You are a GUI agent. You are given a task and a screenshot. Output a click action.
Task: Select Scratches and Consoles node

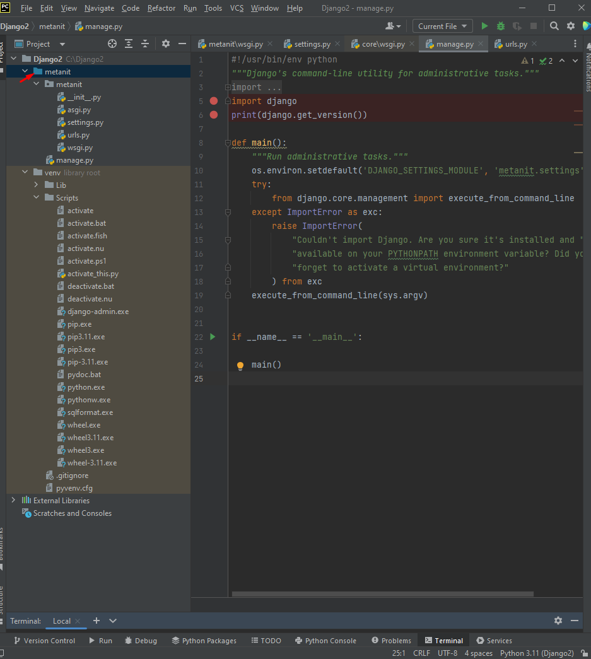[73, 513]
